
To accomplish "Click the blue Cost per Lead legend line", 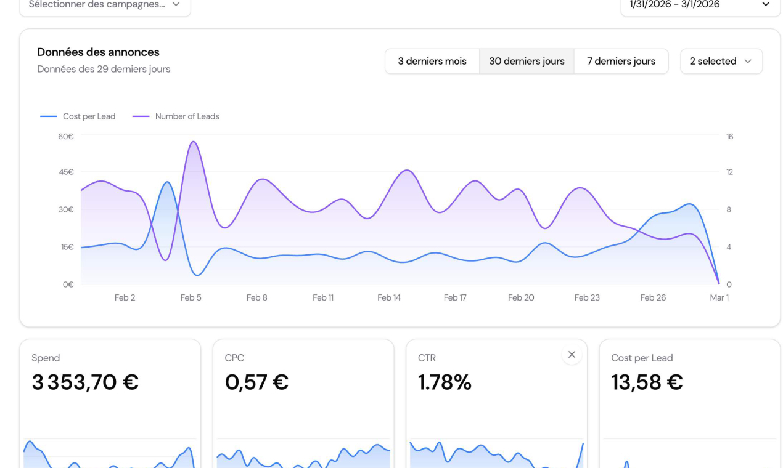I will pos(49,116).
